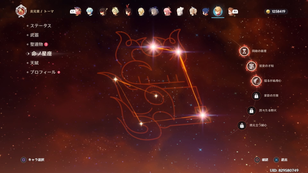Open the プロフィール menu
This screenshot has height=173, width=308.
click(43, 72)
